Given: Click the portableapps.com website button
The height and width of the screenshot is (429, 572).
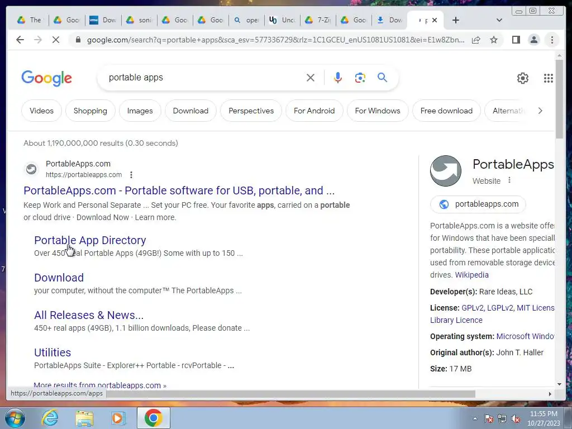Looking at the screenshot, I should [478, 204].
